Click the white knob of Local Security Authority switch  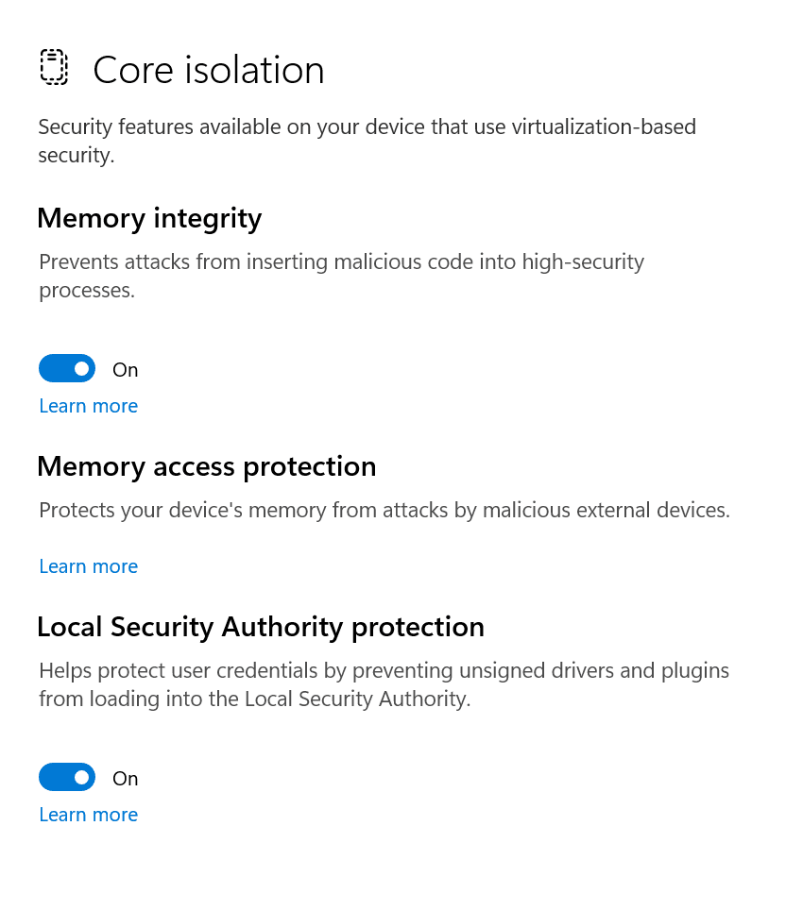tap(82, 777)
